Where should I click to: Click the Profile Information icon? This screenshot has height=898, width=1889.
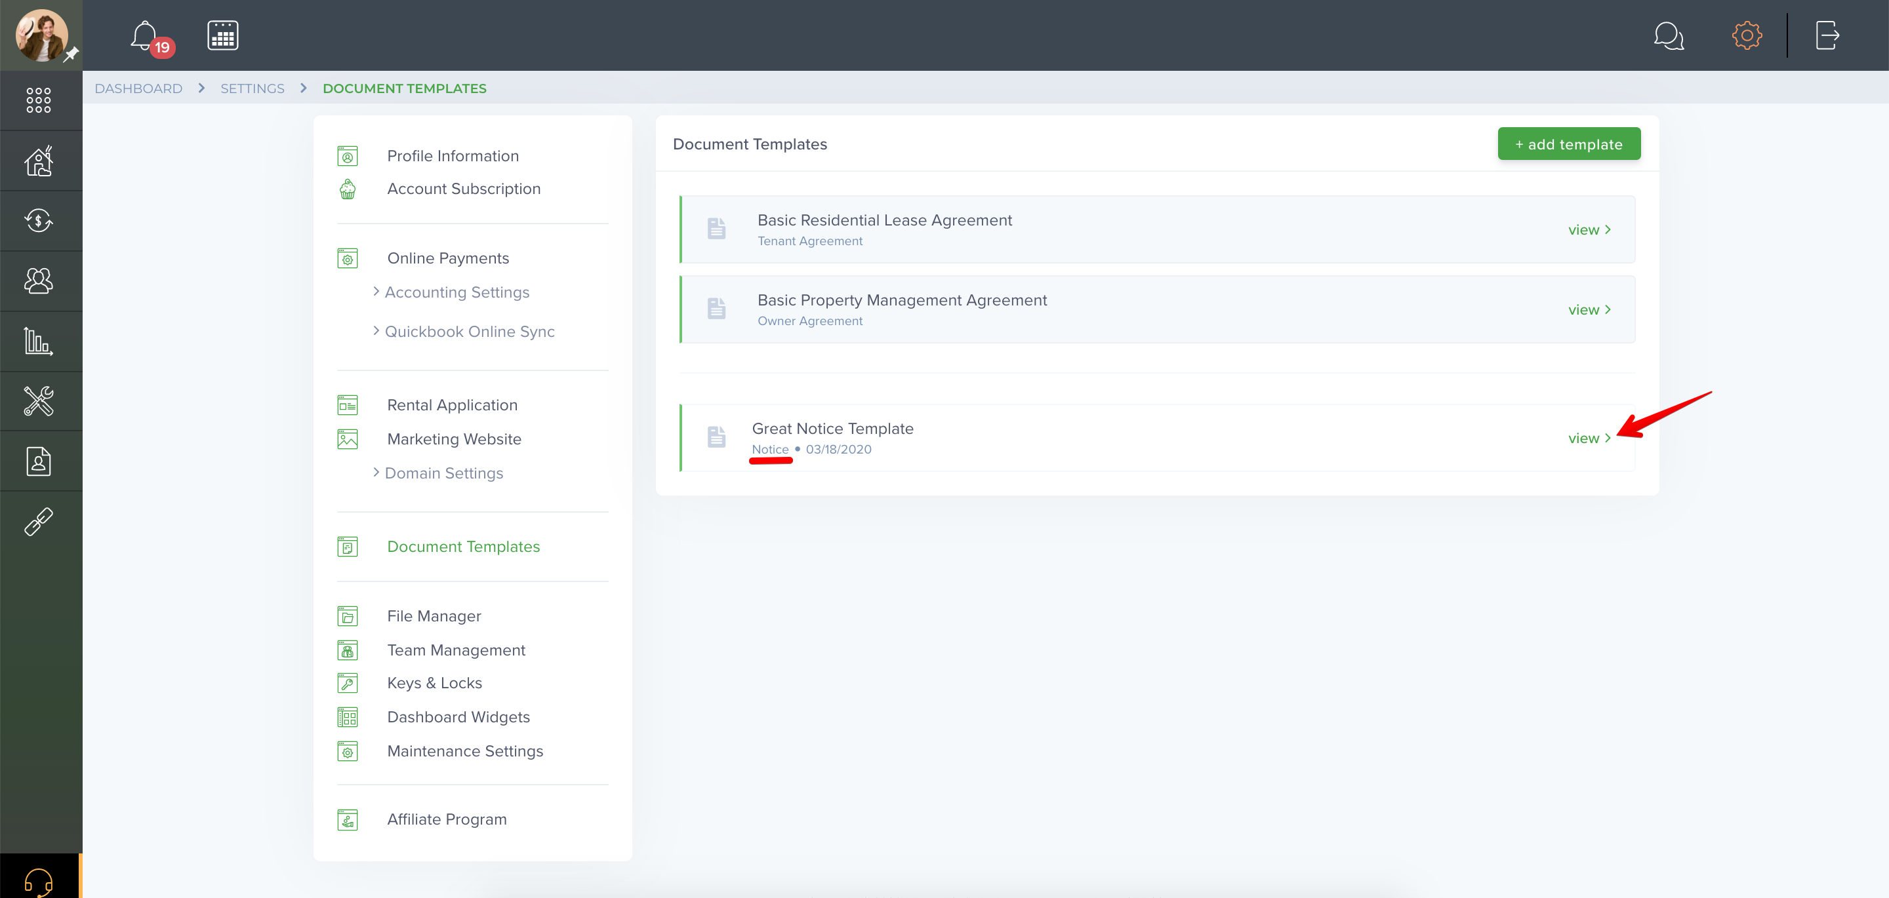point(348,156)
